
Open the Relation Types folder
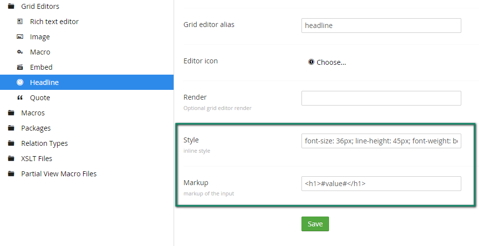(44, 143)
